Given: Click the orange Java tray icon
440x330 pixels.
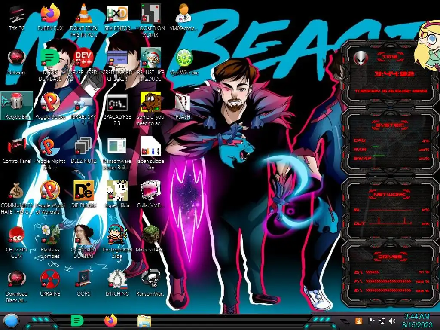Looking at the screenshot, I should (x=358, y=321).
